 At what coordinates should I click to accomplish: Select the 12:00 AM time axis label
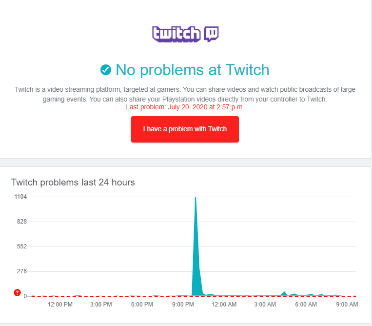pyautogui.click(x=224, y=305)
